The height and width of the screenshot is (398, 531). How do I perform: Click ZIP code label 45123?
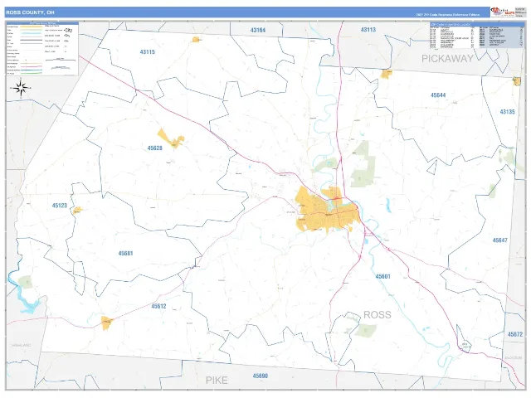pos(60,206)
